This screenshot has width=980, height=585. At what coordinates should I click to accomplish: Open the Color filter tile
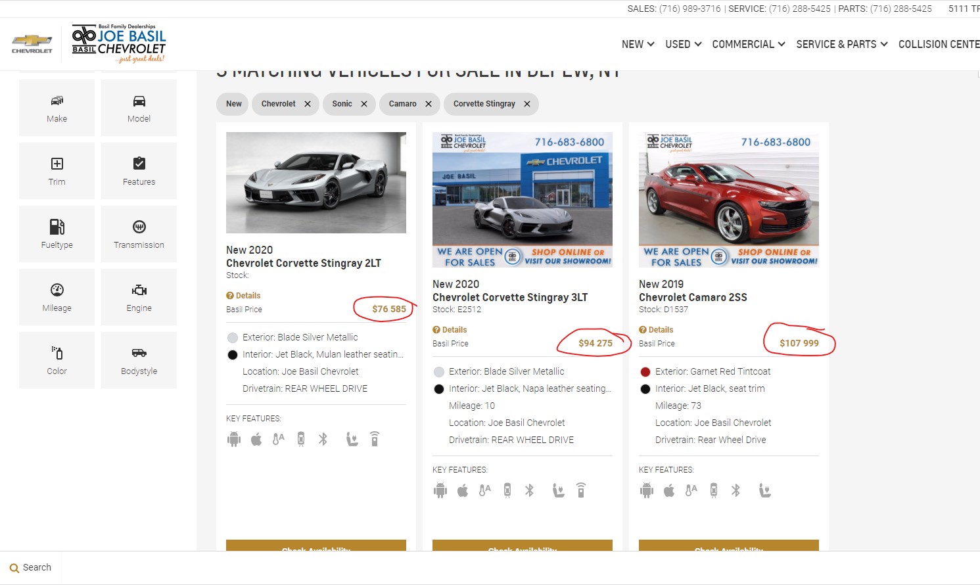tap(57, 360)
